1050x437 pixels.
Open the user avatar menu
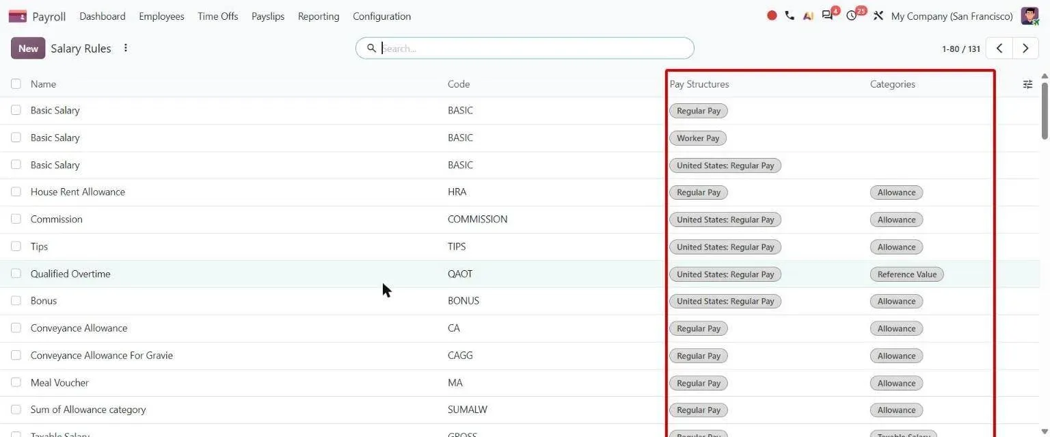point(1029,16)
